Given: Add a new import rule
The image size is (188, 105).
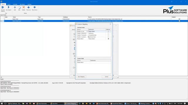Looking at the screenshot, I should pyautogui.click(x=15, y=8).
